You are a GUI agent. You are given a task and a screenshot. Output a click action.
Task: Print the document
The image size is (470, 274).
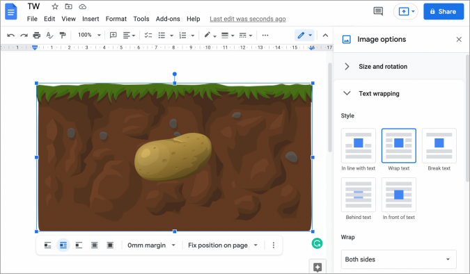coord(37,35)
